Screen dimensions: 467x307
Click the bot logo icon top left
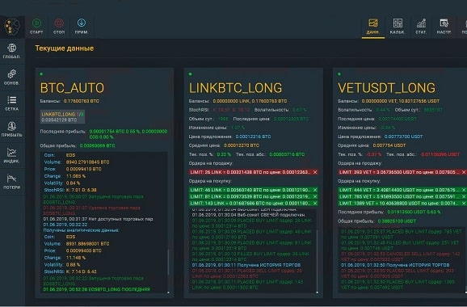click(11, 27)
